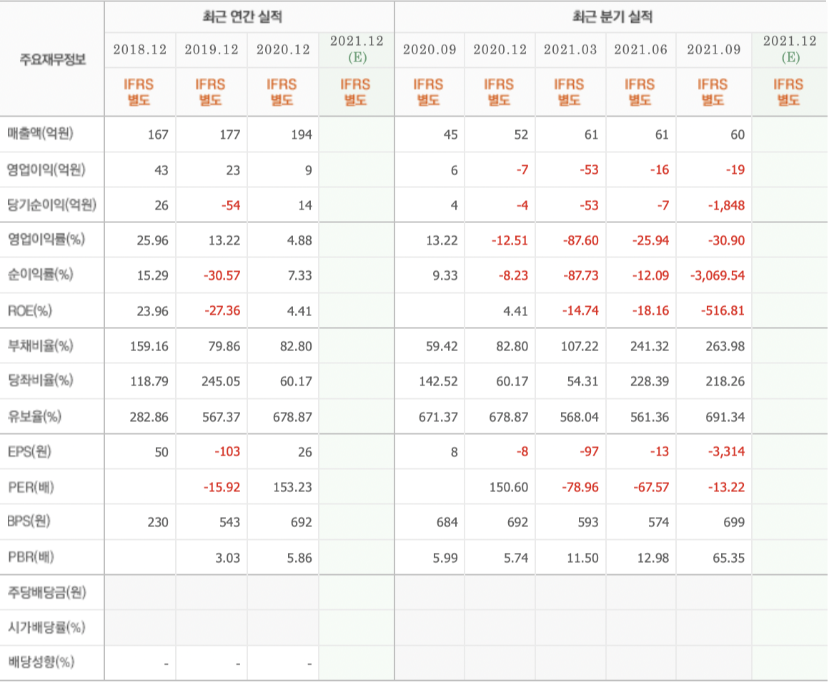Select the '주당배당금(원)' row label
829x683 pixels.
[x=46, y=592]
